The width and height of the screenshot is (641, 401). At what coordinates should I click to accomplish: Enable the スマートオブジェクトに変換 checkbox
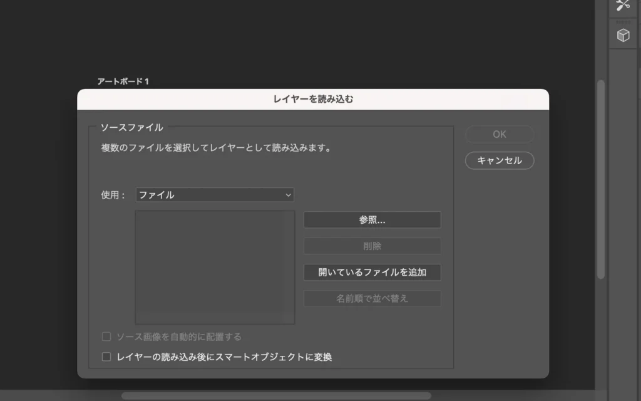106,357
